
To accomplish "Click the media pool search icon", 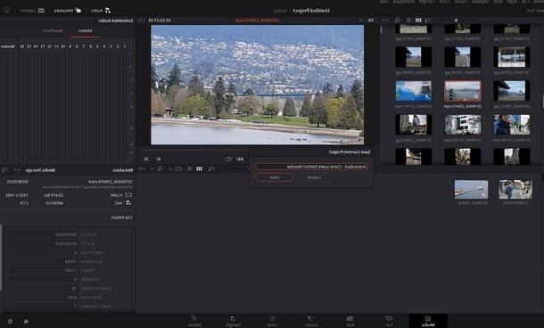I will point(160,168).
